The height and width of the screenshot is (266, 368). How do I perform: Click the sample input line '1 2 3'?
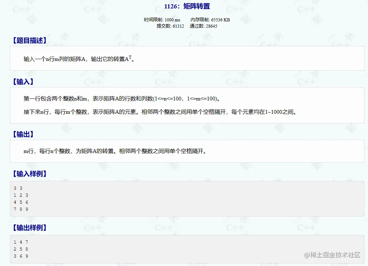point(21,195)
